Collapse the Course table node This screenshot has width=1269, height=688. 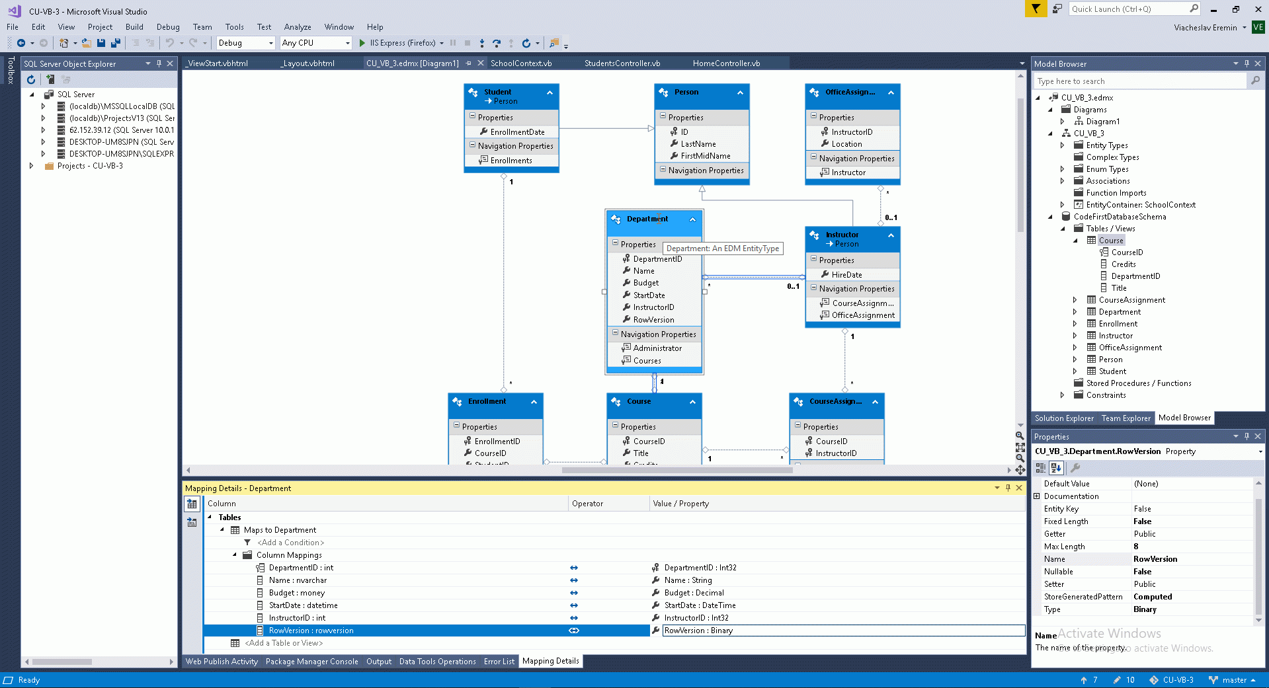(x=1075, y=241)
